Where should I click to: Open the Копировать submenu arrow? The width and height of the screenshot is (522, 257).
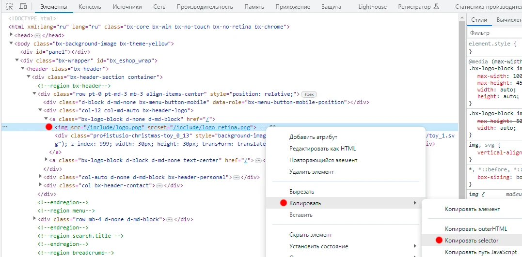414,203
